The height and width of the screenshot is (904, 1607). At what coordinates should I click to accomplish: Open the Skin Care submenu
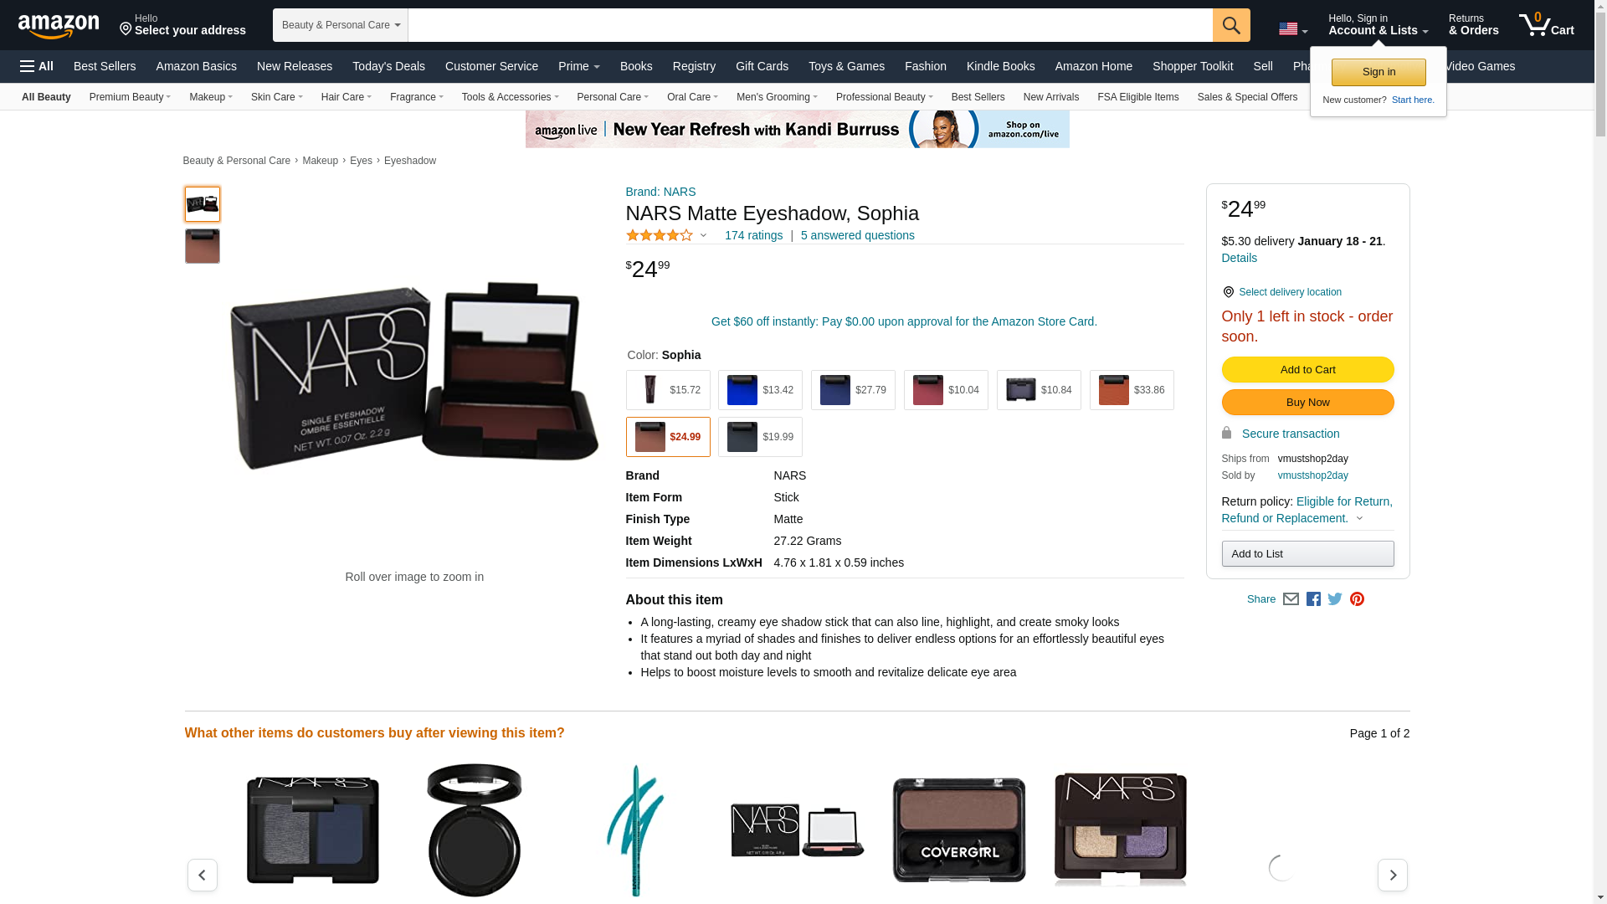click(277, 97)
